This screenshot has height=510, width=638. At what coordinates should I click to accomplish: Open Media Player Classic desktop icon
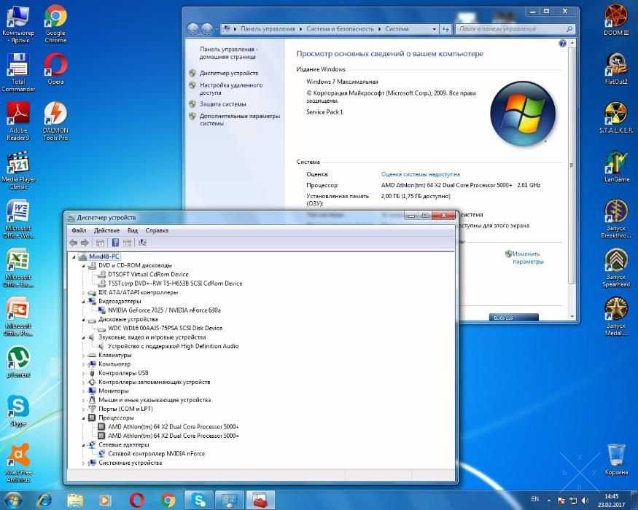tap(18, 170)
